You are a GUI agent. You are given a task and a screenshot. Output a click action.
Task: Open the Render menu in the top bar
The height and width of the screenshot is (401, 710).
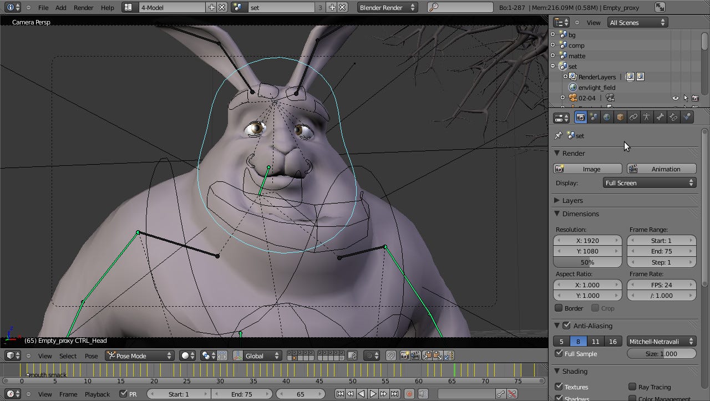click(83, 7)
